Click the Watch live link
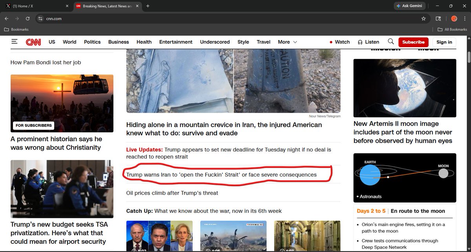471x252 pixels. [x=340, y=42]
